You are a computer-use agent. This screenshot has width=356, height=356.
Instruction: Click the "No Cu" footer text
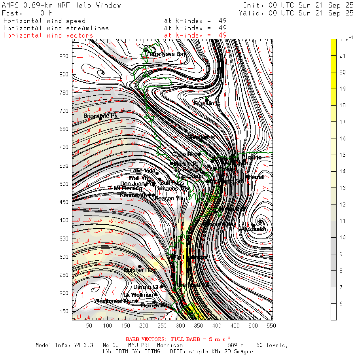[x=111, y=346]
